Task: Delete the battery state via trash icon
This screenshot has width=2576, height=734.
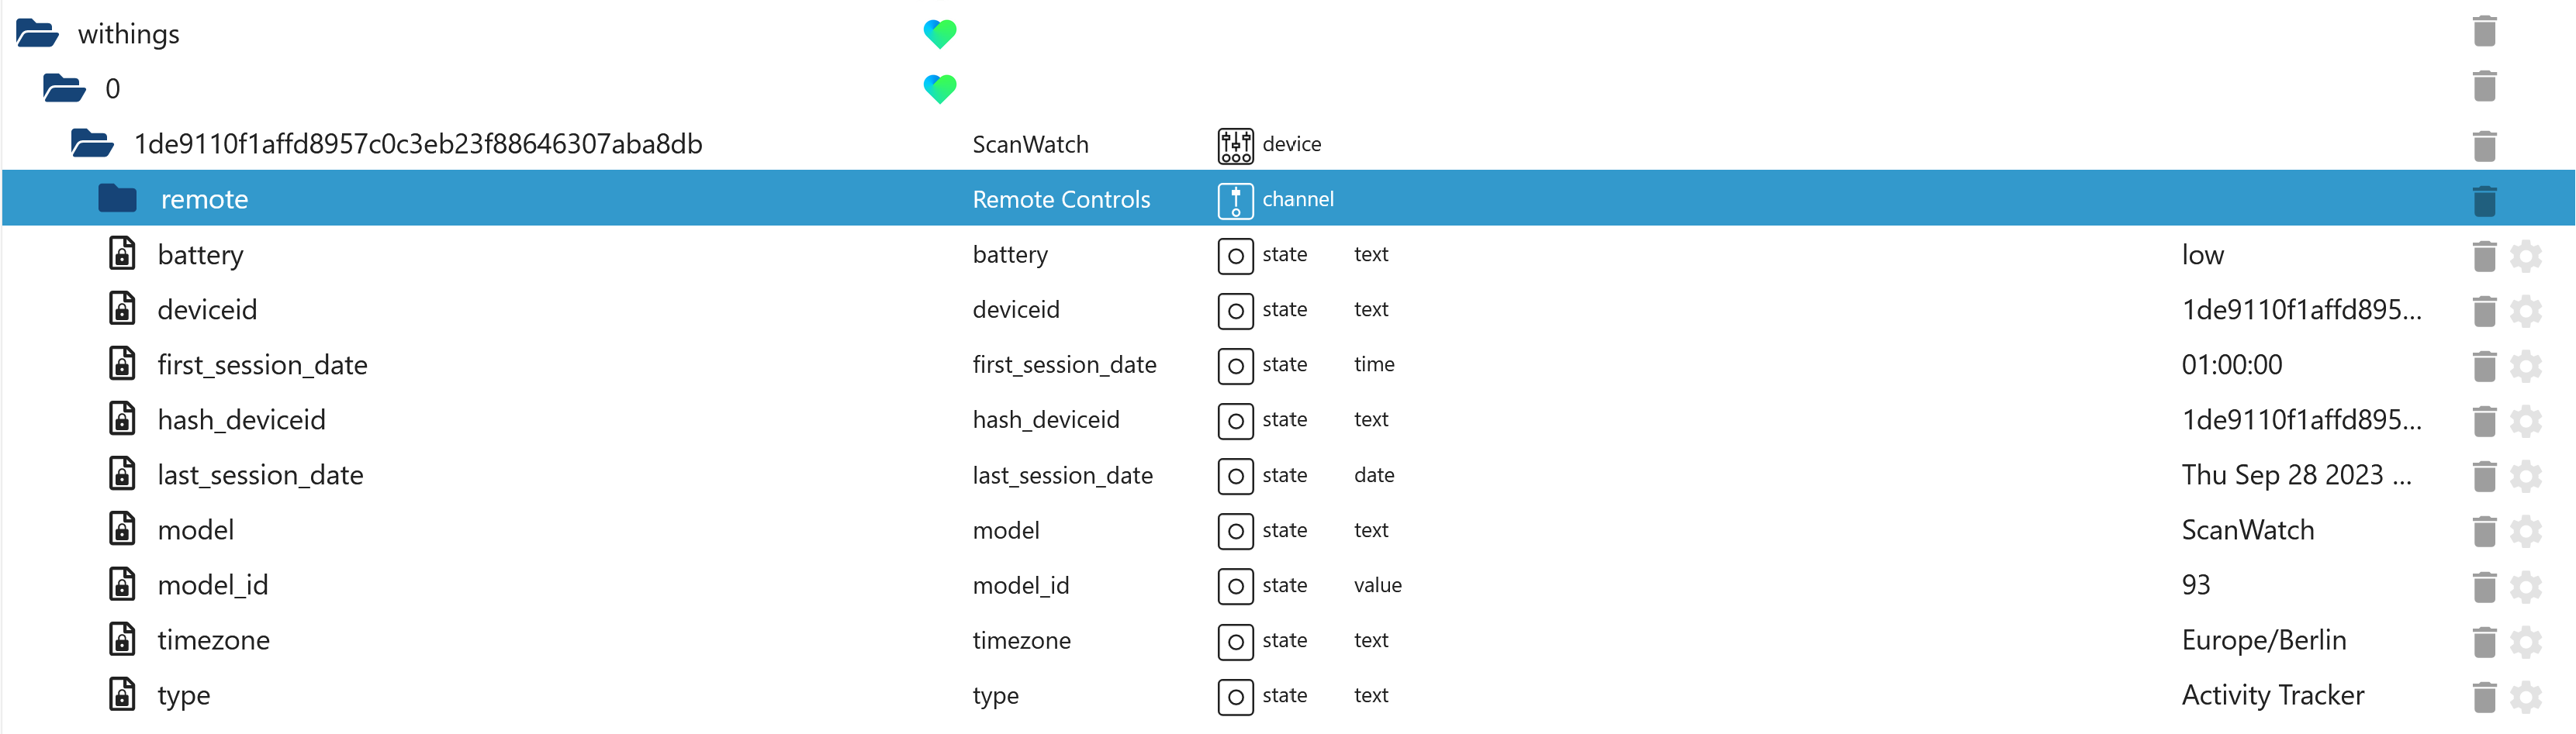Action: click(2484, 256)
